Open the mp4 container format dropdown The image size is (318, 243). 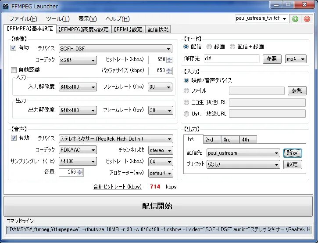tap(296, 59)
